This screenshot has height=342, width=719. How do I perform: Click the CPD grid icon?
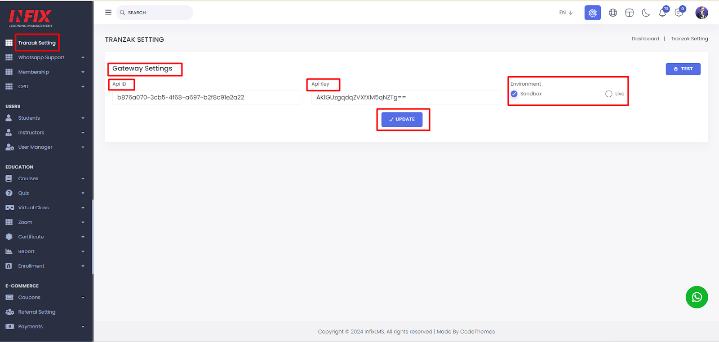pyautogui.click(x=9, y=87)
